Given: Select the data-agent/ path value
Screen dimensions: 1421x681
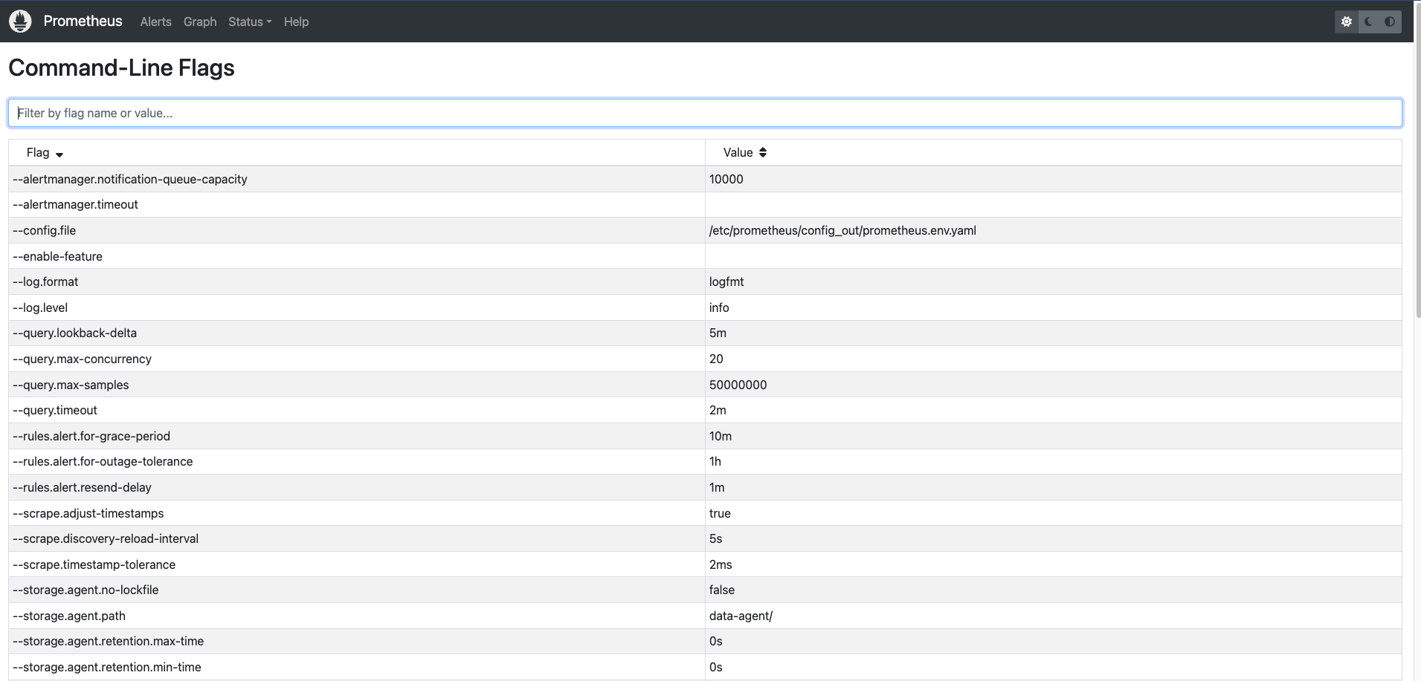Looking at the screenshot, I should (x=741, y=616).
